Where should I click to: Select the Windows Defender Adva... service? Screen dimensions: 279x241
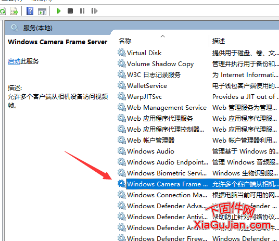[167, 206]
